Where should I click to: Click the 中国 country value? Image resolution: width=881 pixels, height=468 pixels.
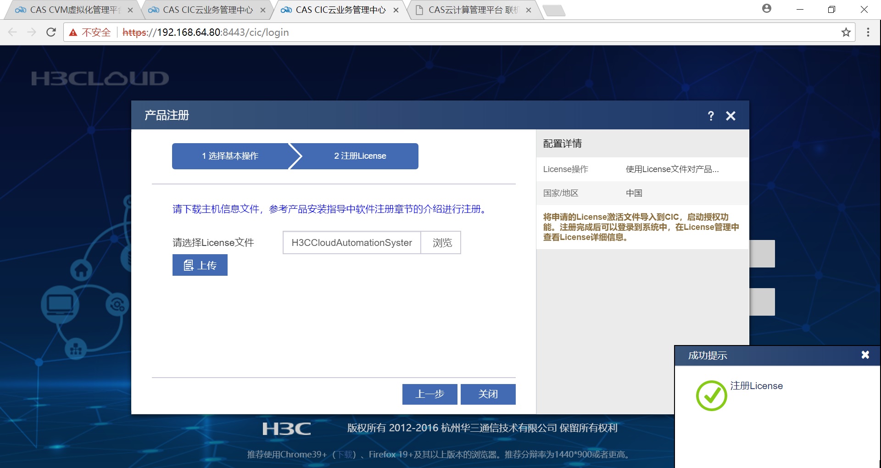pos(634,193)
